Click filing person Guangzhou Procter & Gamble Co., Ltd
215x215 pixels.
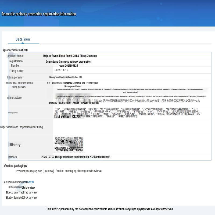(x=66, y=77)
